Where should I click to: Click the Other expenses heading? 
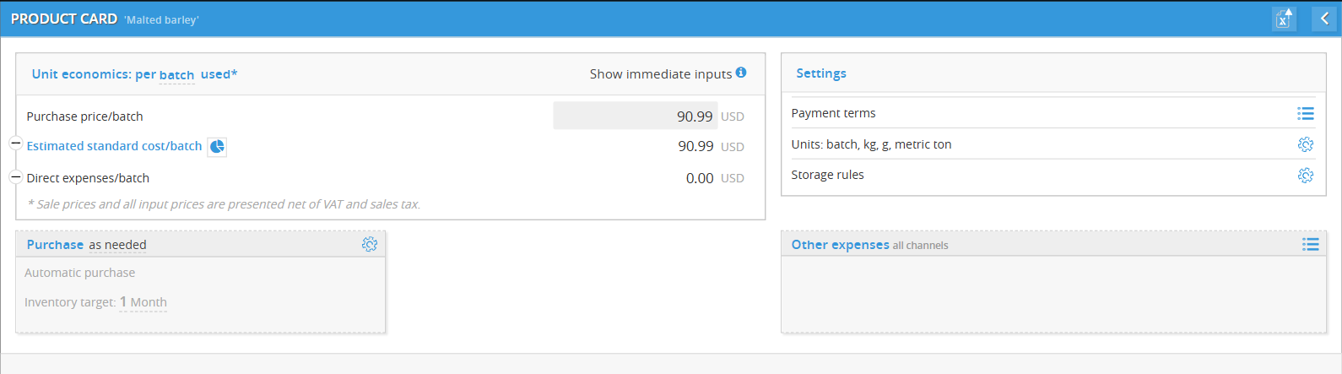click(840, 245)
